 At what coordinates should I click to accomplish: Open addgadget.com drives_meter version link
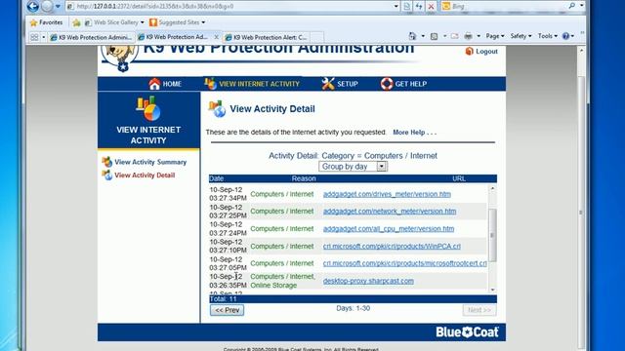tap(387, 194)
